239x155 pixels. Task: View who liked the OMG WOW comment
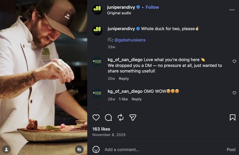click(123, 99)
